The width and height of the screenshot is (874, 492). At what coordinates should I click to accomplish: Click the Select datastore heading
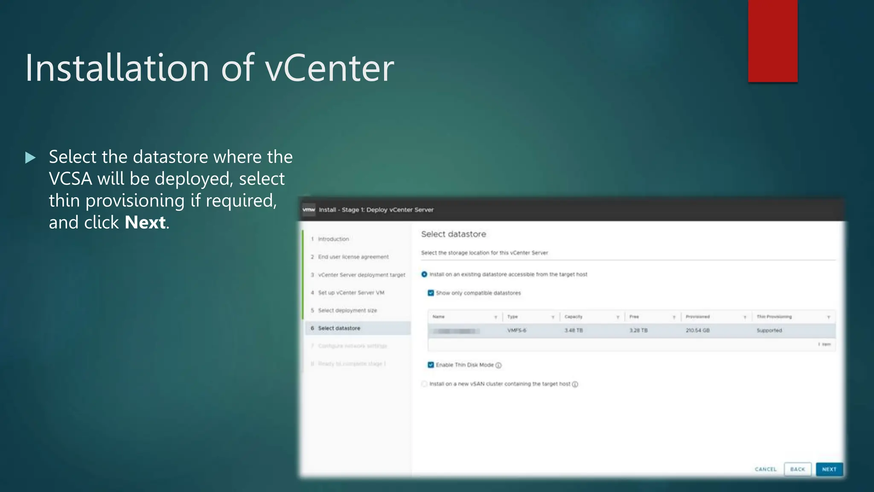[454, 234]
